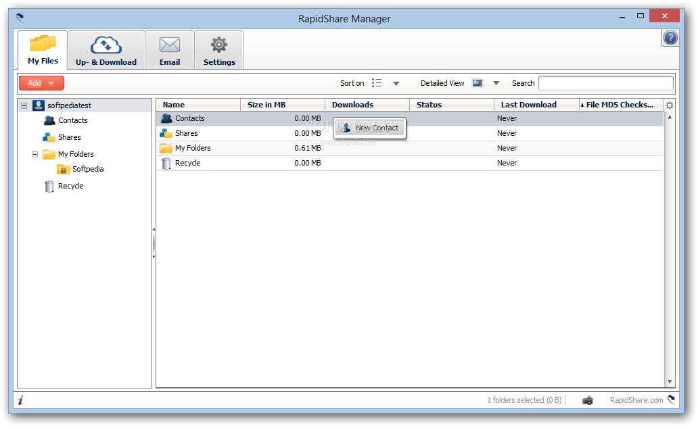Click the panel splitter collapse handle
698x427 pixels.
pyautogui.click(x=154, y=243)
